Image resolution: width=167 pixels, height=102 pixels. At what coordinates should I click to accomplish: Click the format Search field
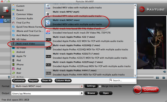tap(123, 81)
